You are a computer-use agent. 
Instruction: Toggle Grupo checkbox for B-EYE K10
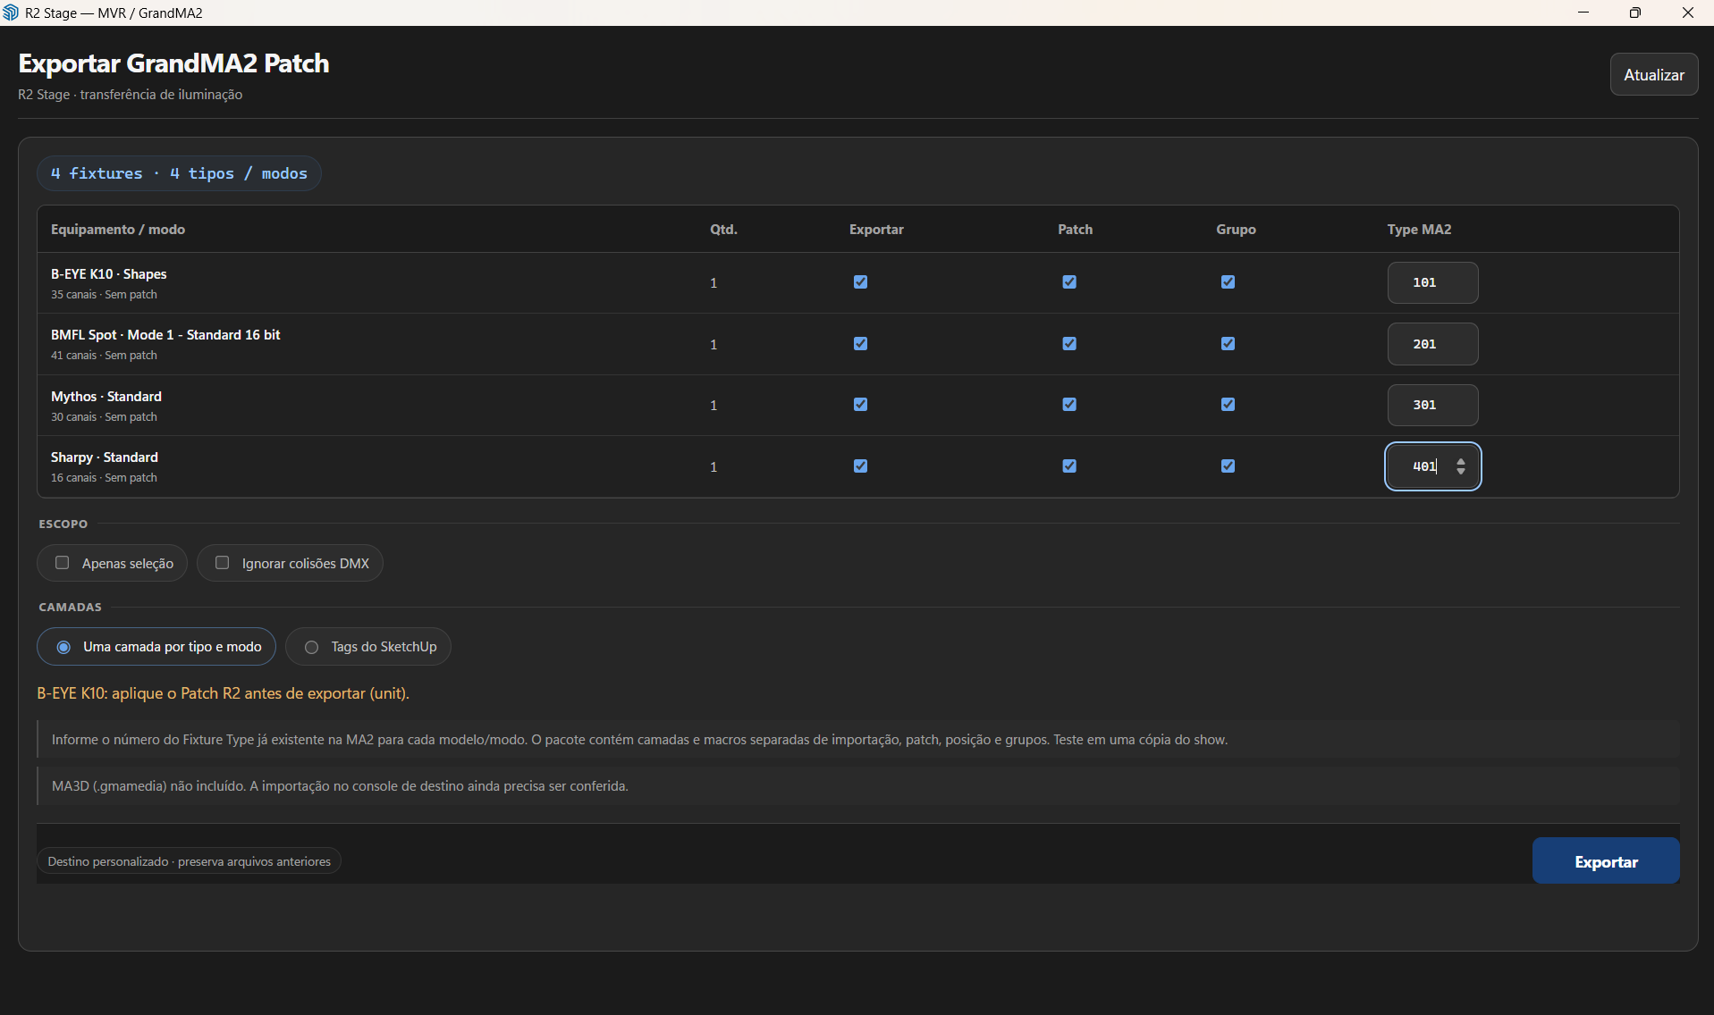(1228, 282)
